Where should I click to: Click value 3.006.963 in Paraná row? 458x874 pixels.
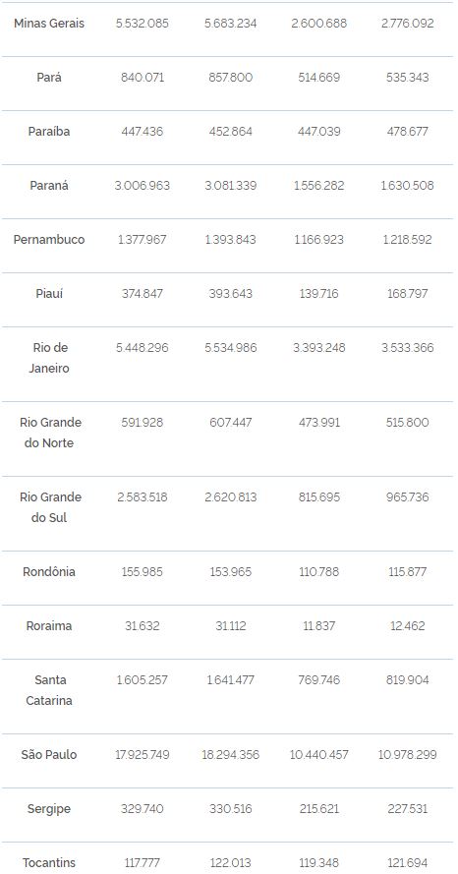point(143,186)
